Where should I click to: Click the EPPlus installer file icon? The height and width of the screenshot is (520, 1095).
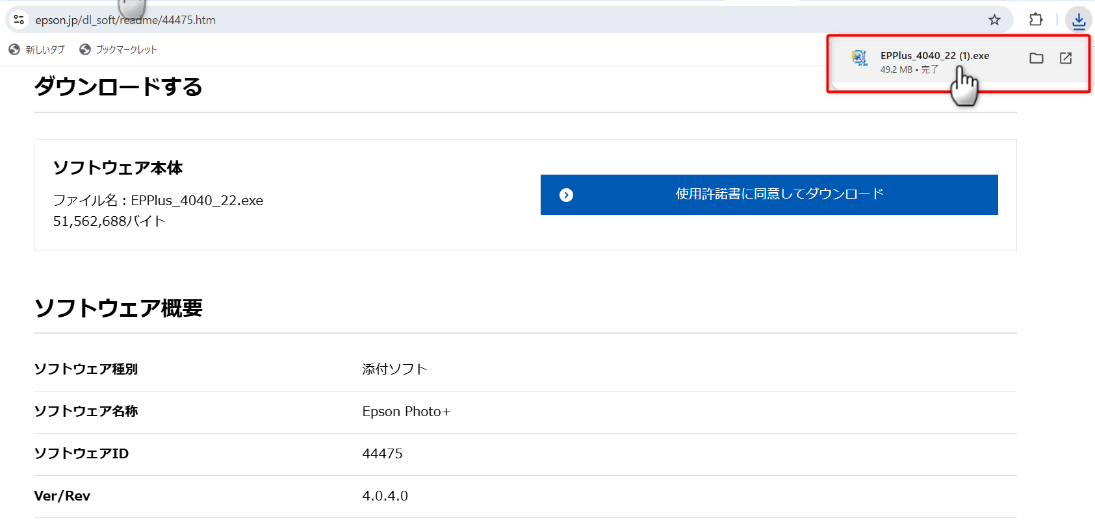860,58
